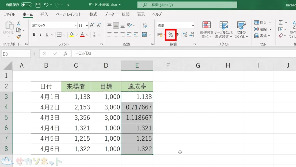This screenshot has width=296, height=167.
Task: Apply the red font color
Action: click(82, 35)
